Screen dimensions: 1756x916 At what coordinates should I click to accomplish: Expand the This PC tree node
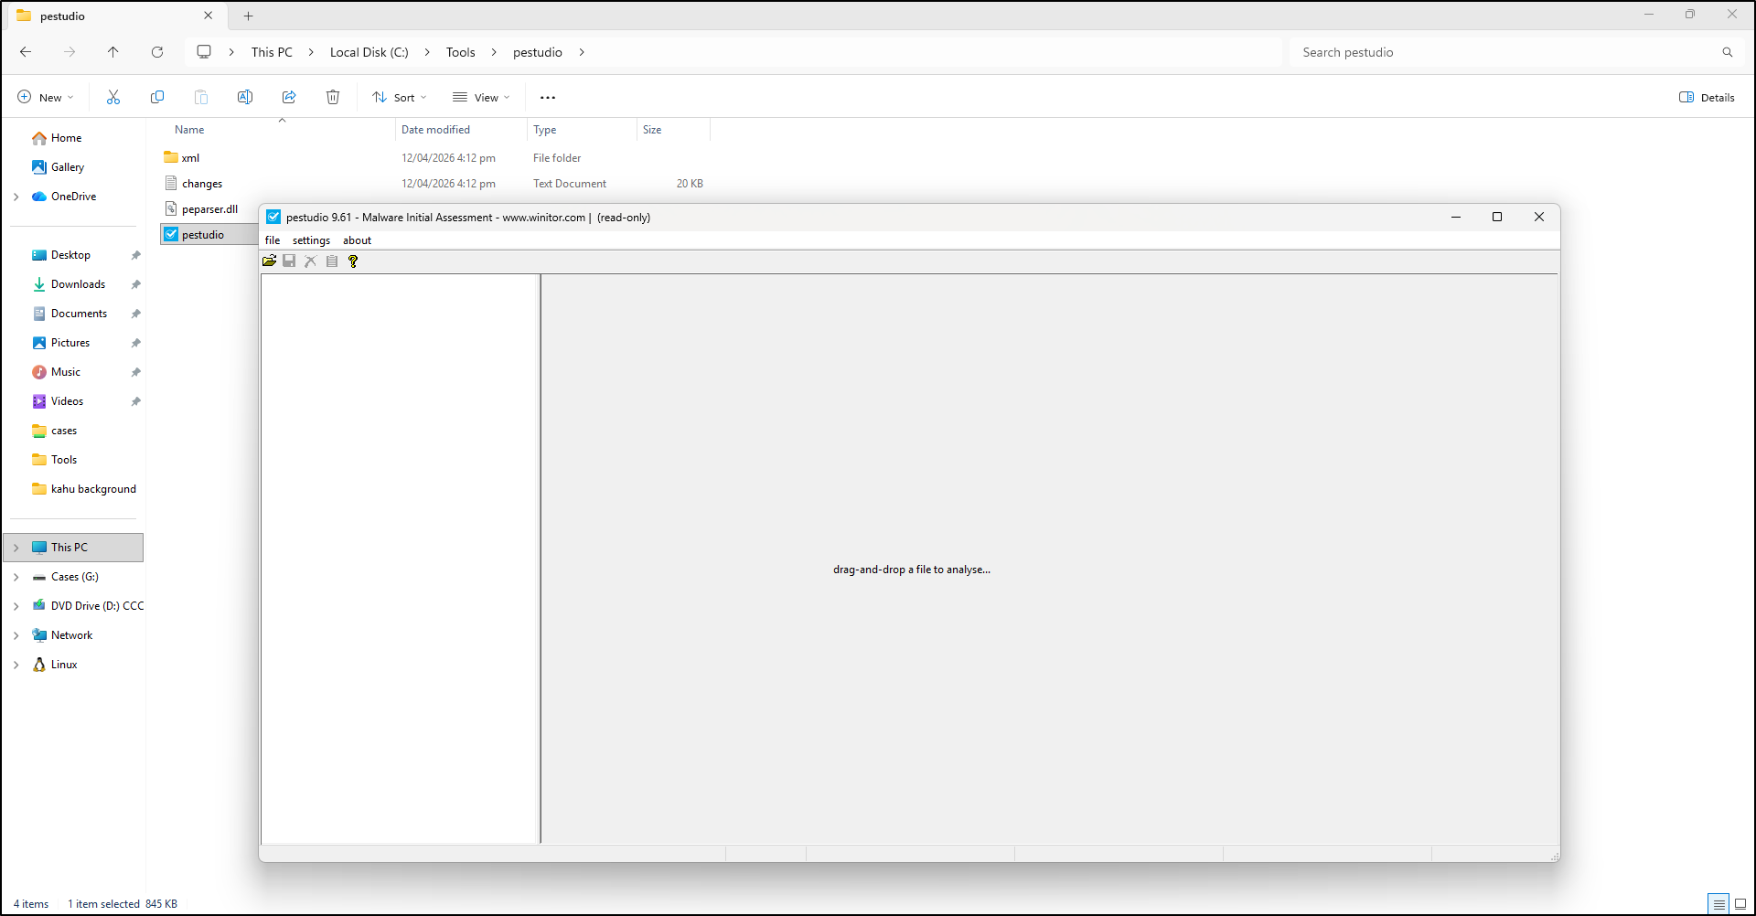pyautogui.click(x=16, y=548)
